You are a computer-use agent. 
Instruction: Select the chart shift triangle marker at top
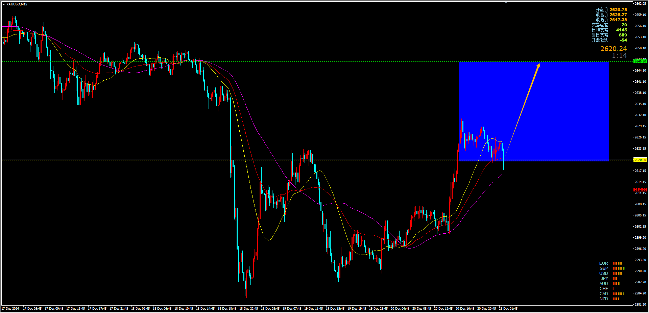click(x=506, y=2)
